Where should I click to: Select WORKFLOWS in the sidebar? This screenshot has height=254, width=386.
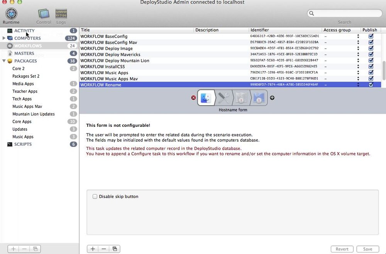28,46
